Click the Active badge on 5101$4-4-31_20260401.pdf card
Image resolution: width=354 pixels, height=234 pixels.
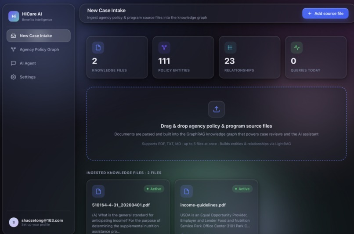[154, 189]
